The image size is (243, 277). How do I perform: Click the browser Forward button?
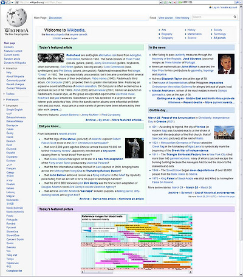(9, 2)
